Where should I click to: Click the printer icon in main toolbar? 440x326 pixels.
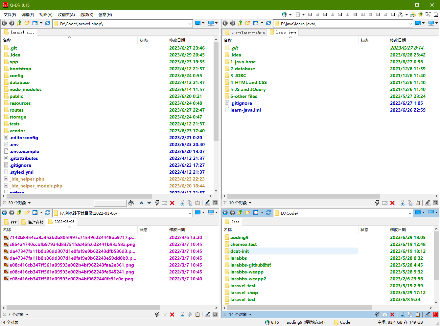[413, 14]
